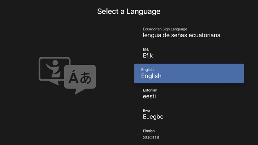Click the large English text in highlighted row
Image resolution: width=258 pixels, height=145 pixels.
click(151, 76)
